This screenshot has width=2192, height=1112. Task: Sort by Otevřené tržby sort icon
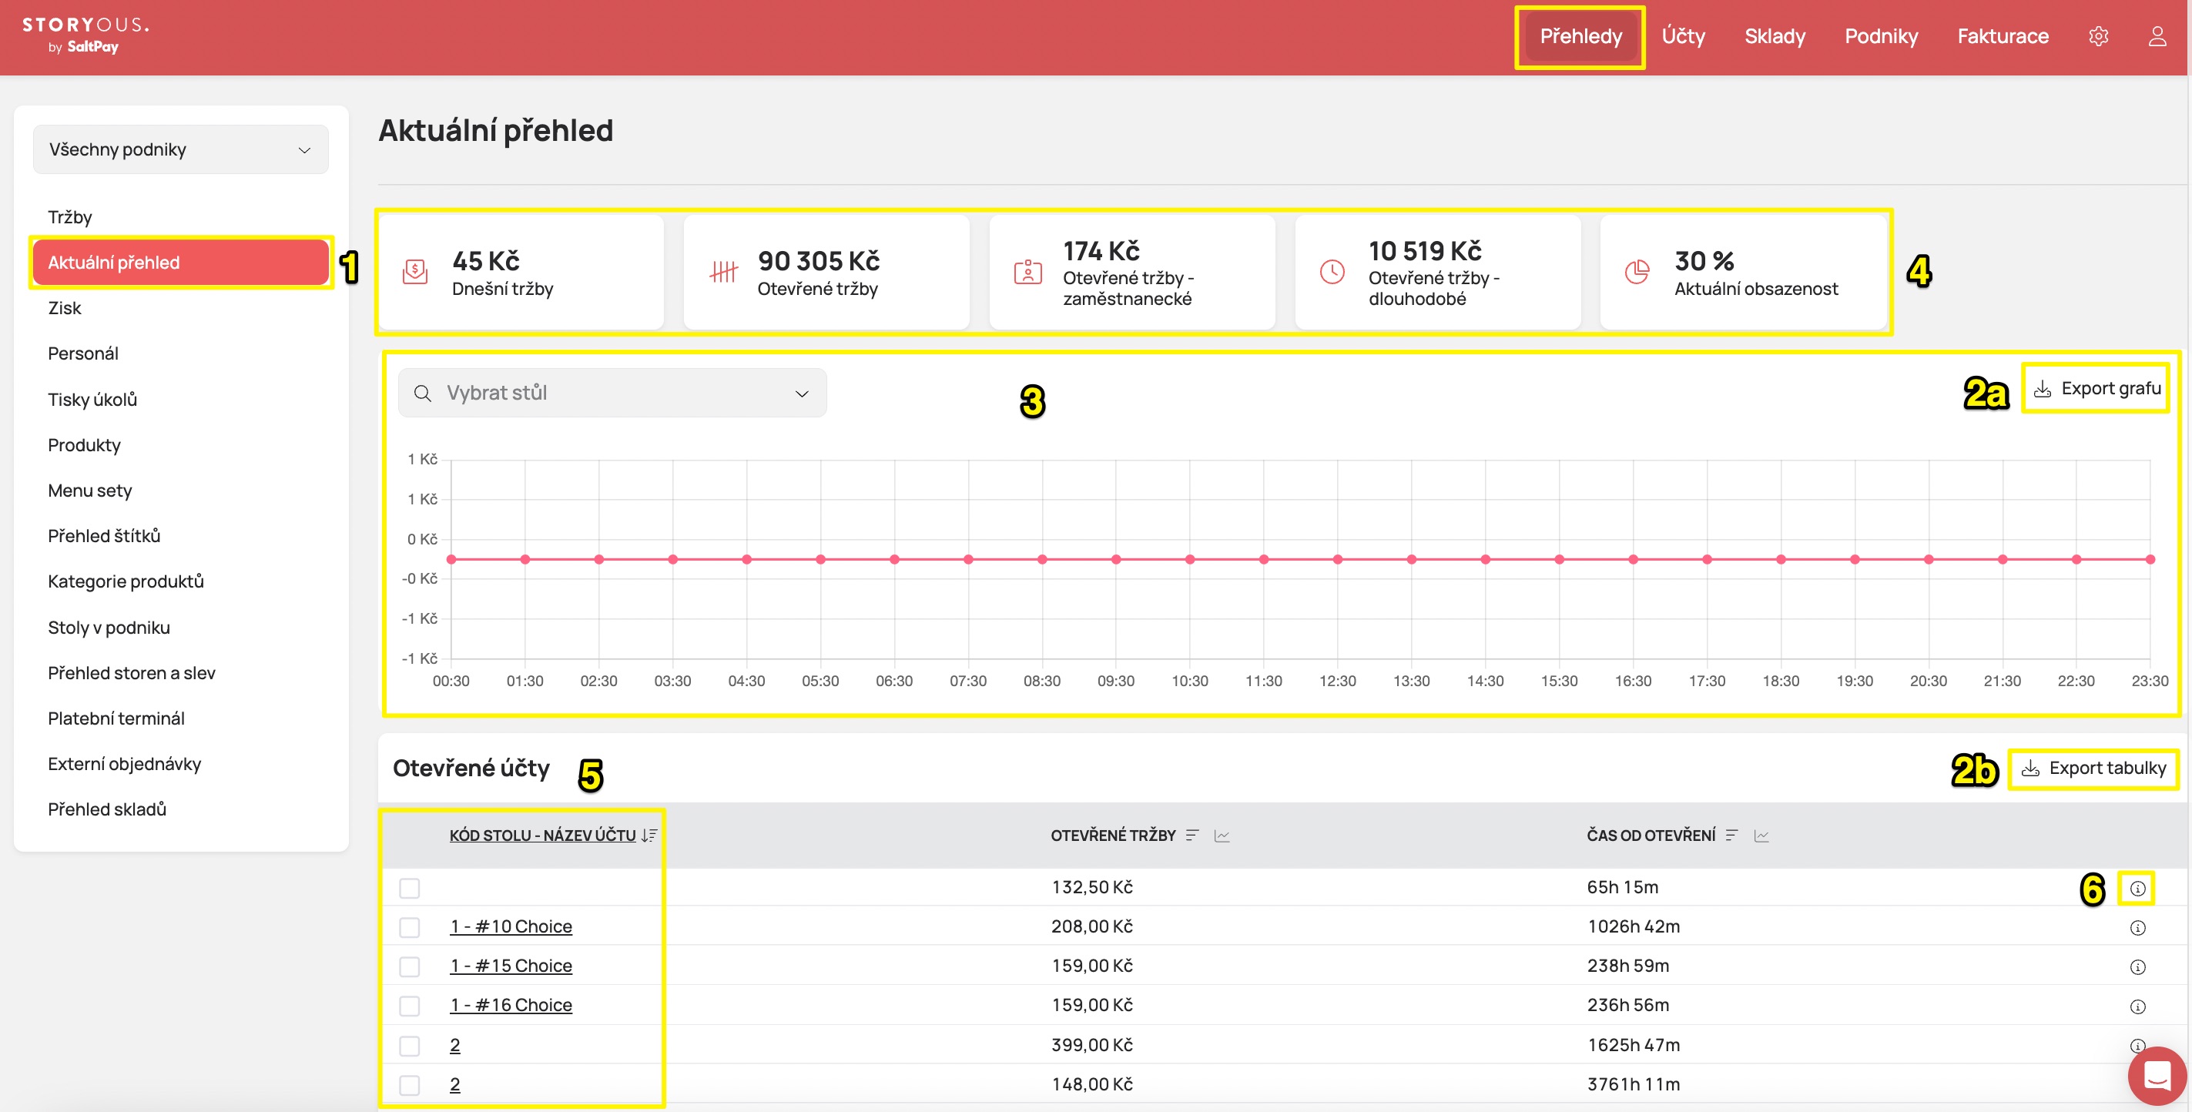[x=1192, y=836]
